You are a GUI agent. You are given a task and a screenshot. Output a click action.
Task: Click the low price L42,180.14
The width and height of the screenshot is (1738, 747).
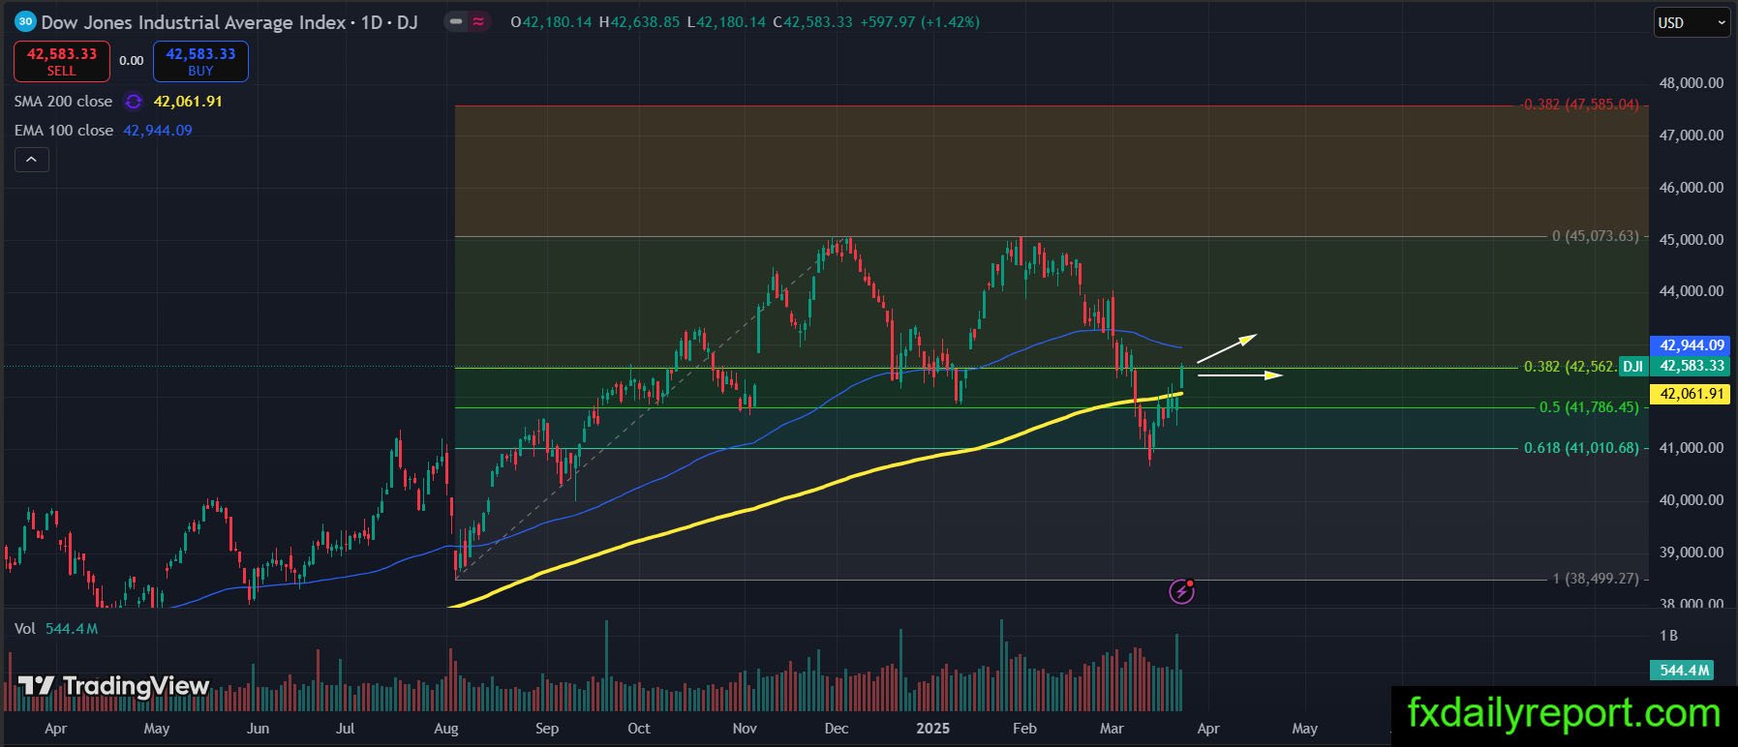(x=725, y=21)
